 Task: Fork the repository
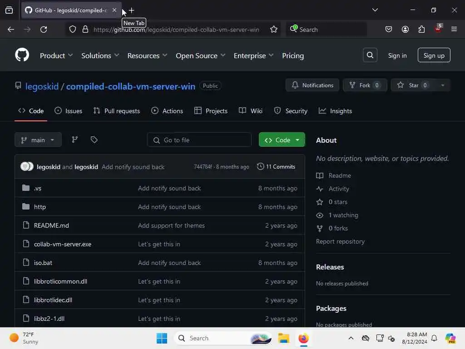tap(365, 85)
